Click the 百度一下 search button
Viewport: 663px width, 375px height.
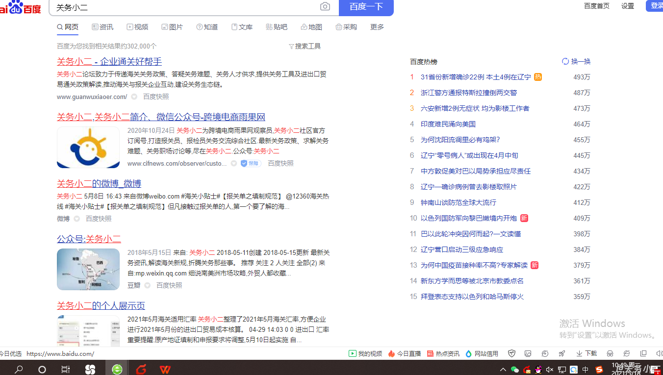point(366,7)
